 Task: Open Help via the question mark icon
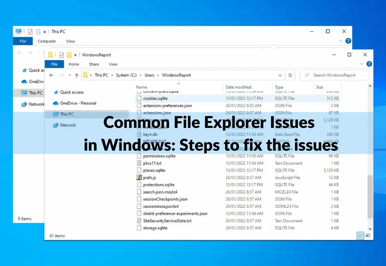coord(369,64)
